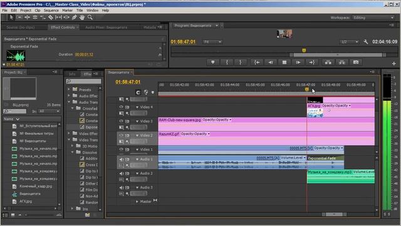The height and width of the screenshot is (226, 401).
Task: Mute Audio 1 track speaker icon
Action: pos(122,159)
